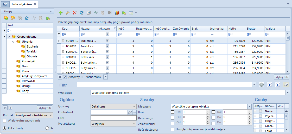Viewport: 292px width, 134px height.
Task: Cut article with scissors in main toolbar
Action: pyautogui.click(x=96, y=13)
